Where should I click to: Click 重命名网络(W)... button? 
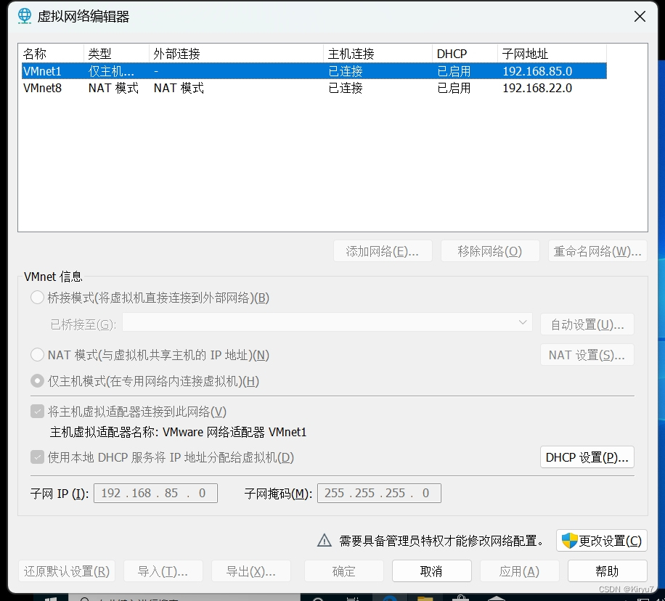tap(597, 251)
